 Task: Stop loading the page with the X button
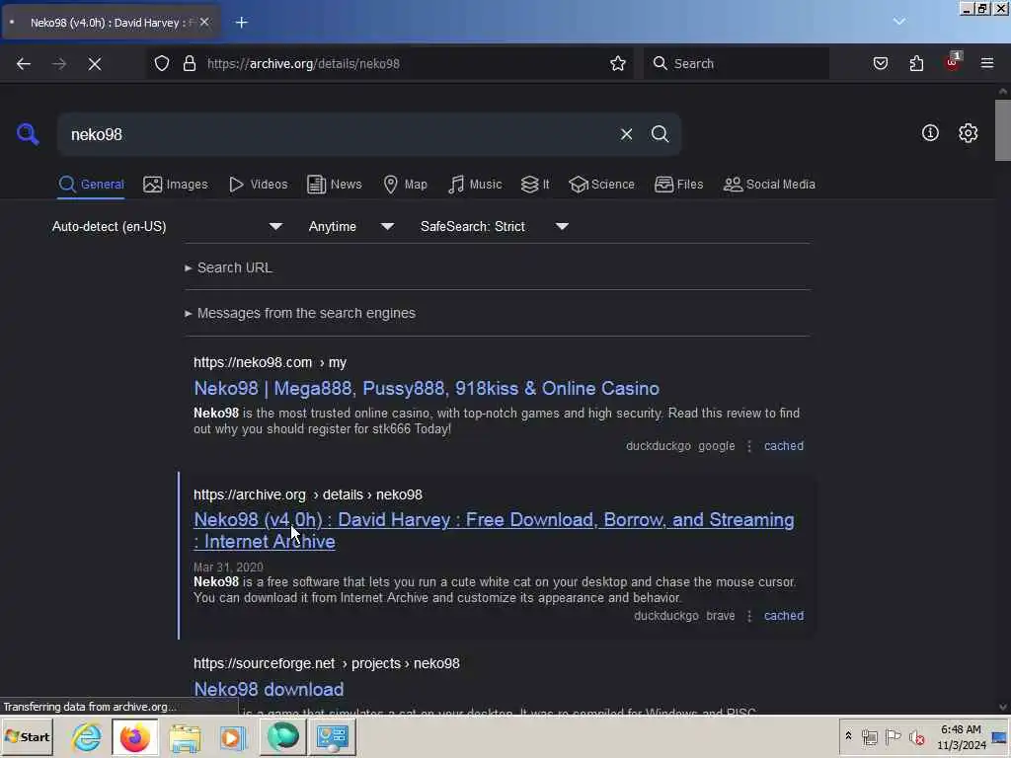[94, 63]
